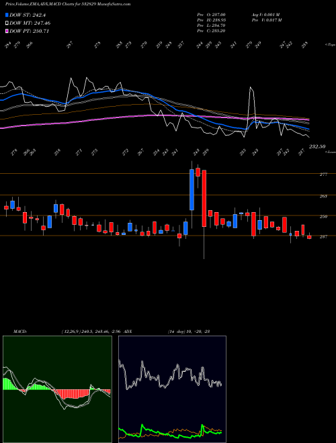
Task: Click the 'MACD:' panel heading
Action: (19, 332)
